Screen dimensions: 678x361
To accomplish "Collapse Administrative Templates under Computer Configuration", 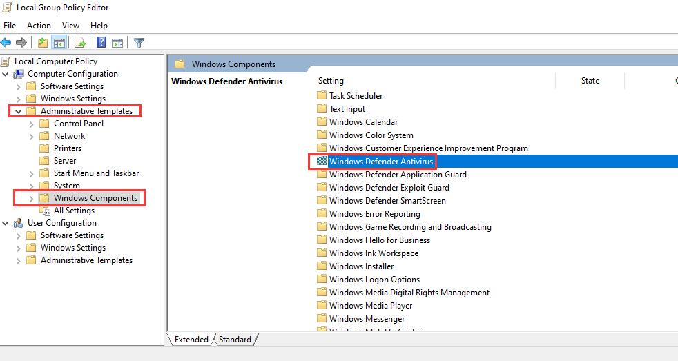I will tap(18, 111).
